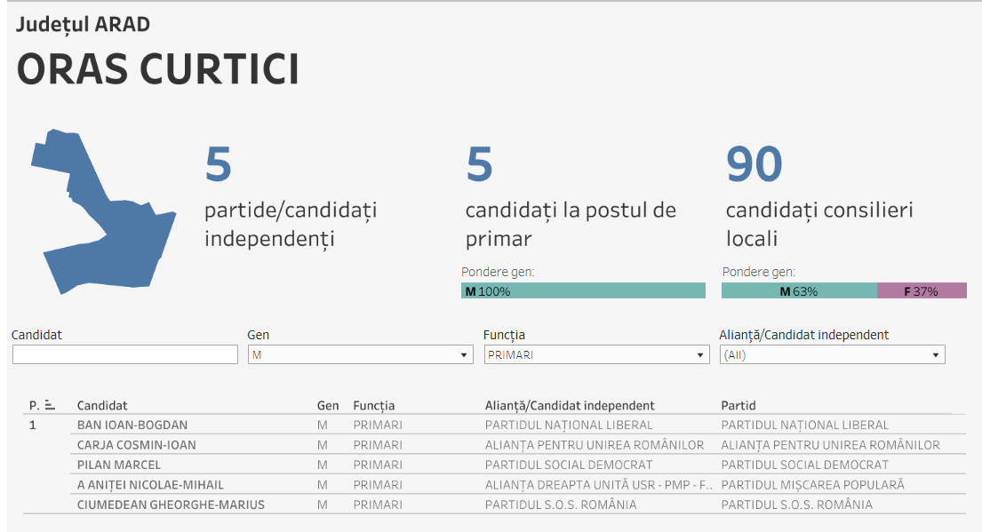Open the Alianță/Candidat independent filter dropdown
This screenshot has height=532, width=982.
pyautogui.click(x=832, y=354)
